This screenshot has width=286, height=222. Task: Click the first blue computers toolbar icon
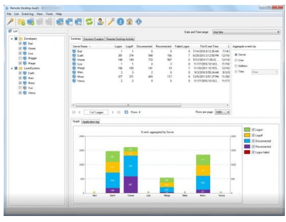pos(60,22)
